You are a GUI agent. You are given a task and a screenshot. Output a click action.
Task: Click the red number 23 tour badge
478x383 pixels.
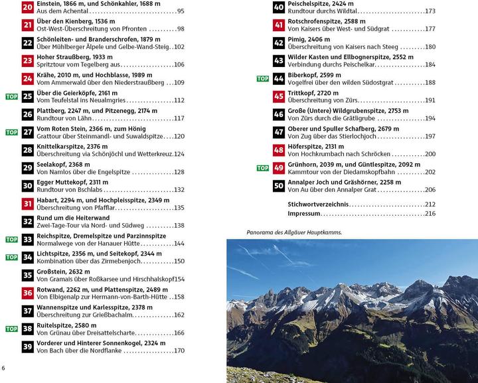pyautogui.click(x=27, y=60)
